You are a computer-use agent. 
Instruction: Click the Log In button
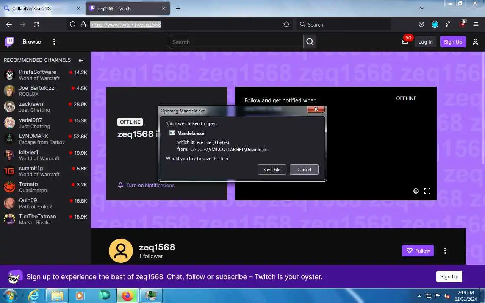425,42
